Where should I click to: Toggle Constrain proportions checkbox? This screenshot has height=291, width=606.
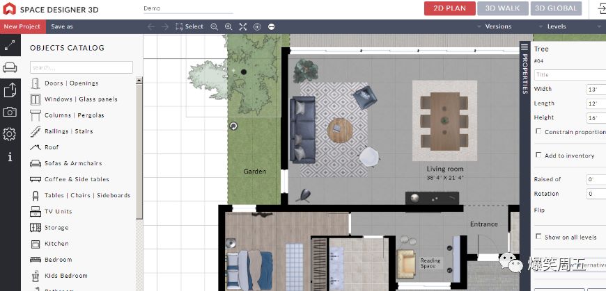[x=538, y=131]
